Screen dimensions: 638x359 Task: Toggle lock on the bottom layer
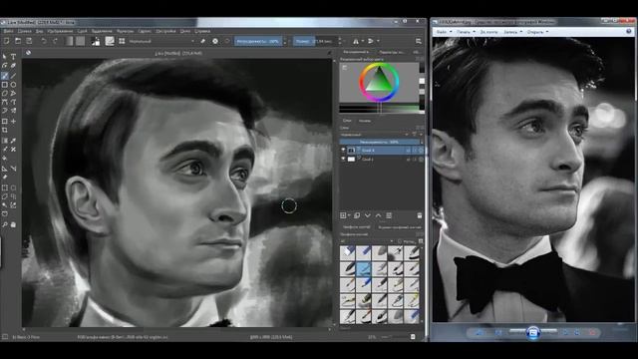pos(408,160)
